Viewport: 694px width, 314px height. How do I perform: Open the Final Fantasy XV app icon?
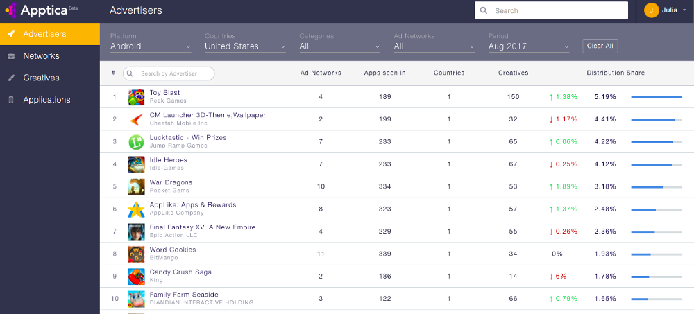pyautogui.click(x=136, y=232)
